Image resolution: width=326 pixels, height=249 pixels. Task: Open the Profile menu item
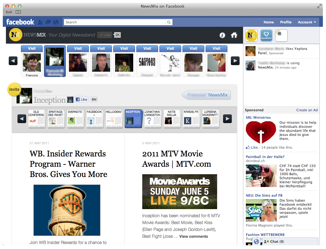coord(286,22)
